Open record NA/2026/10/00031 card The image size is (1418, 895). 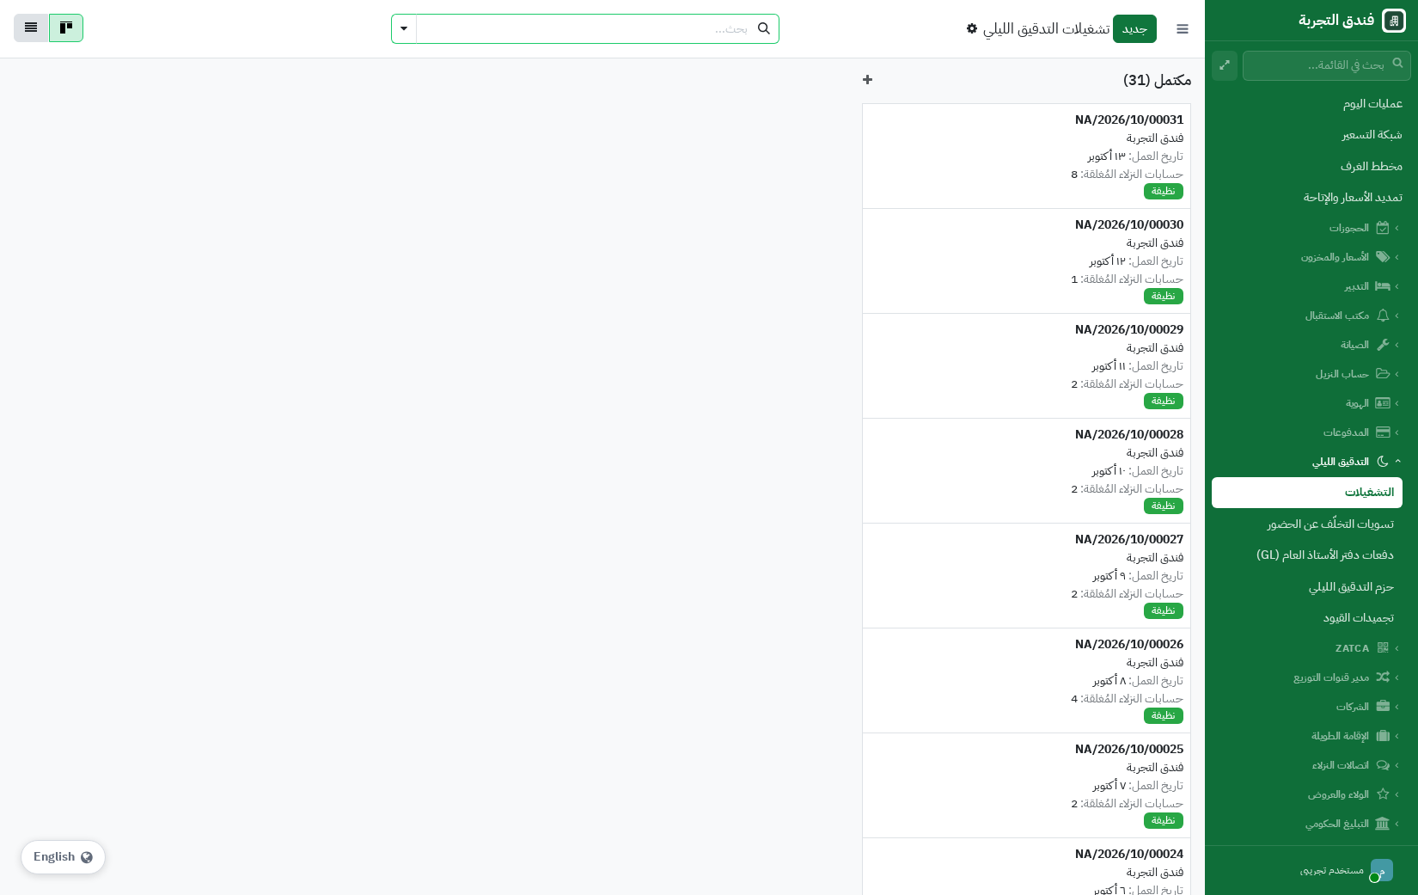(1026, 156)
